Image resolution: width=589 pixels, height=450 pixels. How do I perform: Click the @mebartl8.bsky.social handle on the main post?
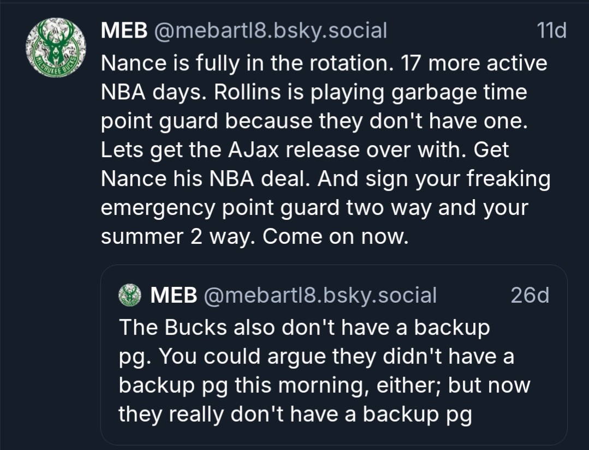271,31
